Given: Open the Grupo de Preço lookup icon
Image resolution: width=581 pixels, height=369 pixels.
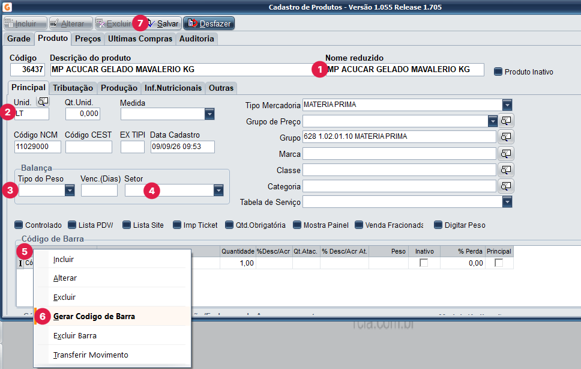Looking at the screenshot, I should tap(506, 121).
